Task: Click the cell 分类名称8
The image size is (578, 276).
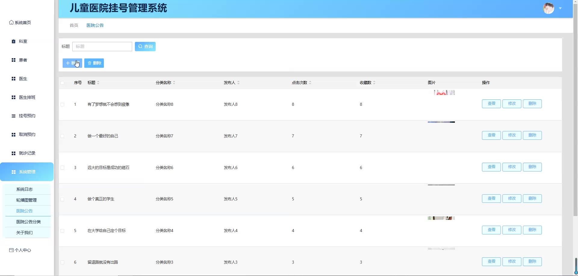Action: pyautogui.click(x=164, y=105)
